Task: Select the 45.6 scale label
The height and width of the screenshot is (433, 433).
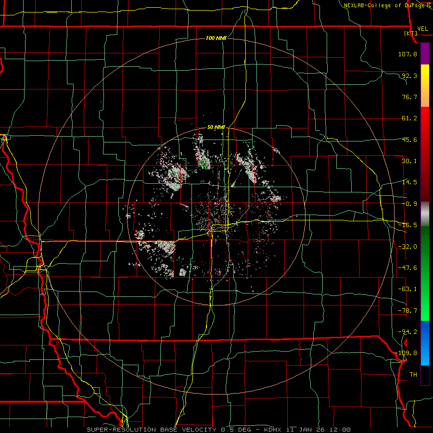Action: click(x=409, y=140)
